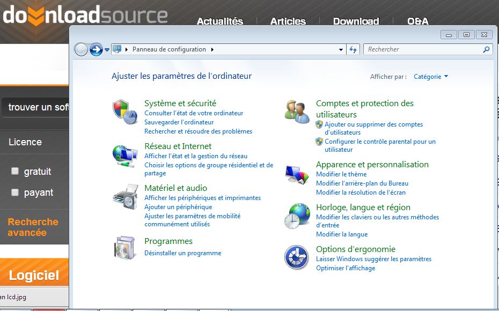Expand the address bar history dropdown
This screenshot has width=499, height=311.
341,50
